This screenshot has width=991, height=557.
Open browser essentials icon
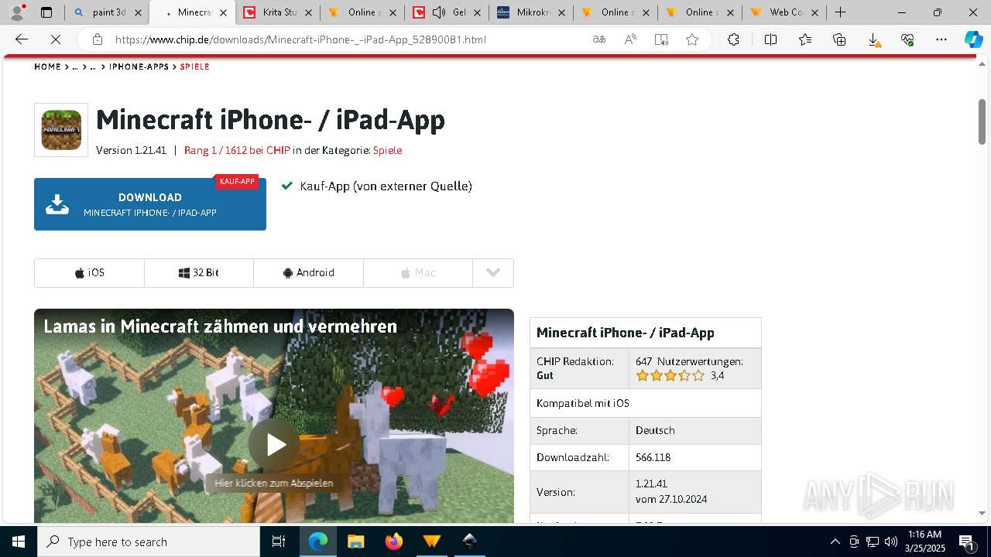pyautogui.click(x=907, y=39)
